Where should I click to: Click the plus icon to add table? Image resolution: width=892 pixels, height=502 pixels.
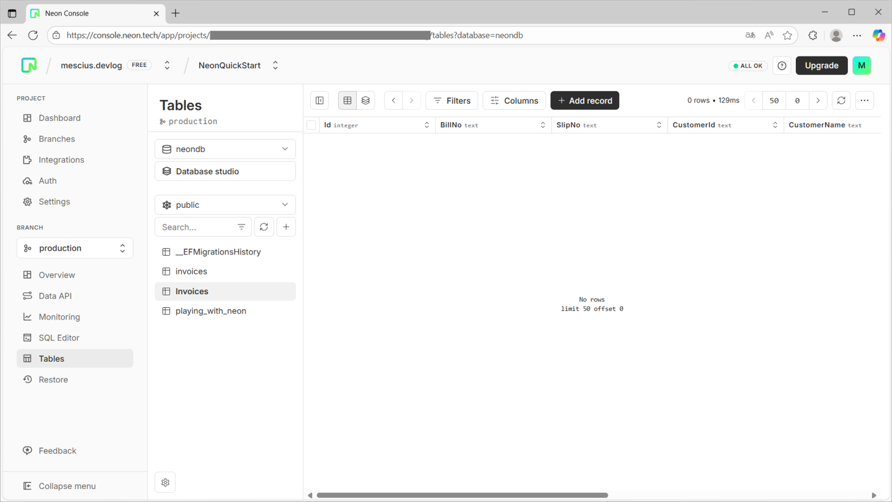(x=286, y=227)
